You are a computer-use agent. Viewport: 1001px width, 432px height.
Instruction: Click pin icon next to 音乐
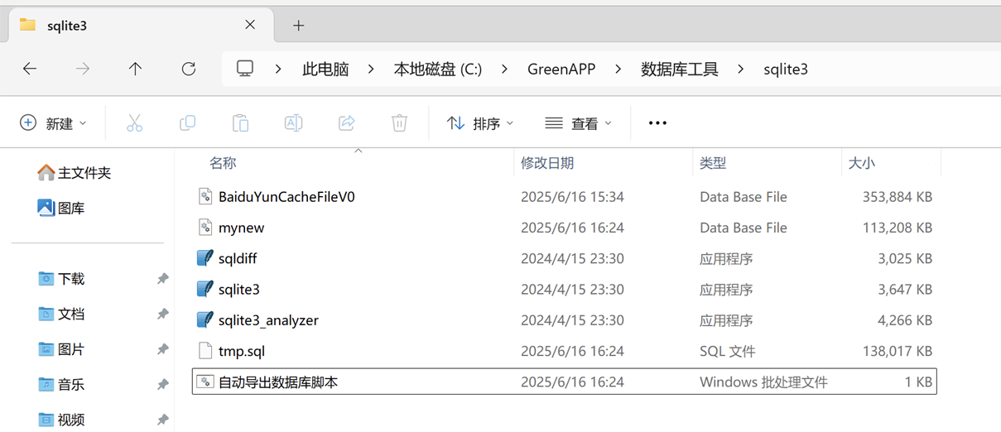[x=162, y=385]
